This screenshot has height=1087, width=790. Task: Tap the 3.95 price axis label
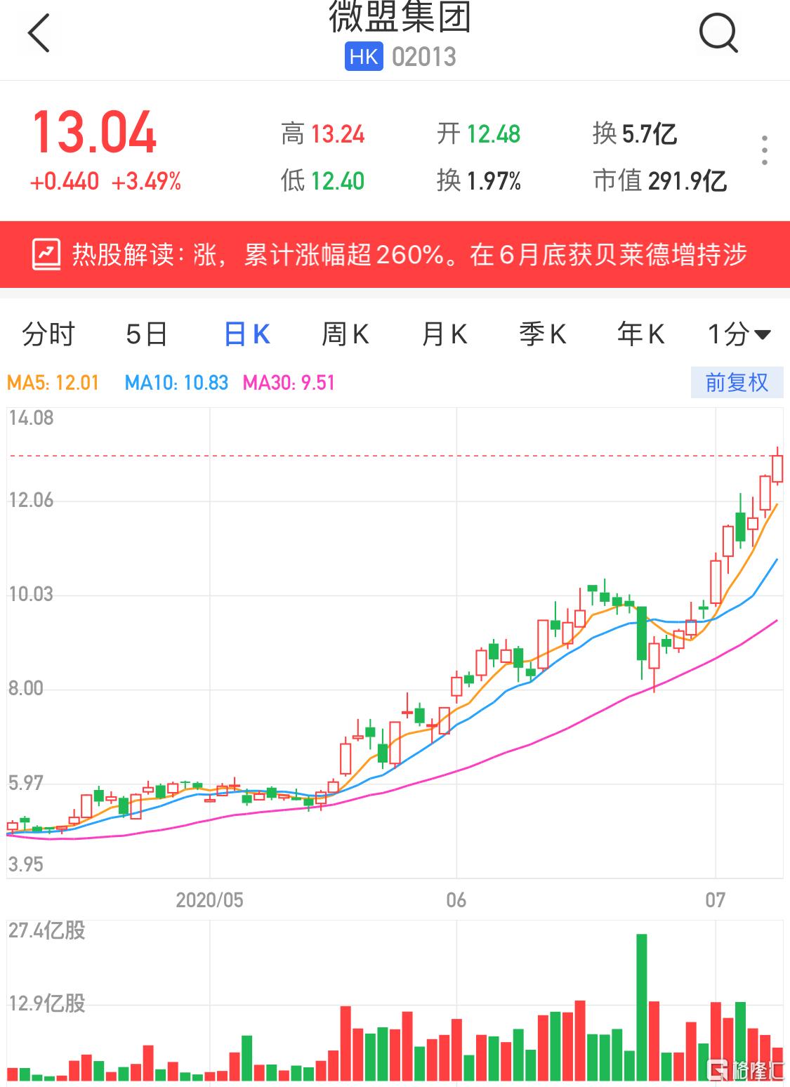coord(26,864)
